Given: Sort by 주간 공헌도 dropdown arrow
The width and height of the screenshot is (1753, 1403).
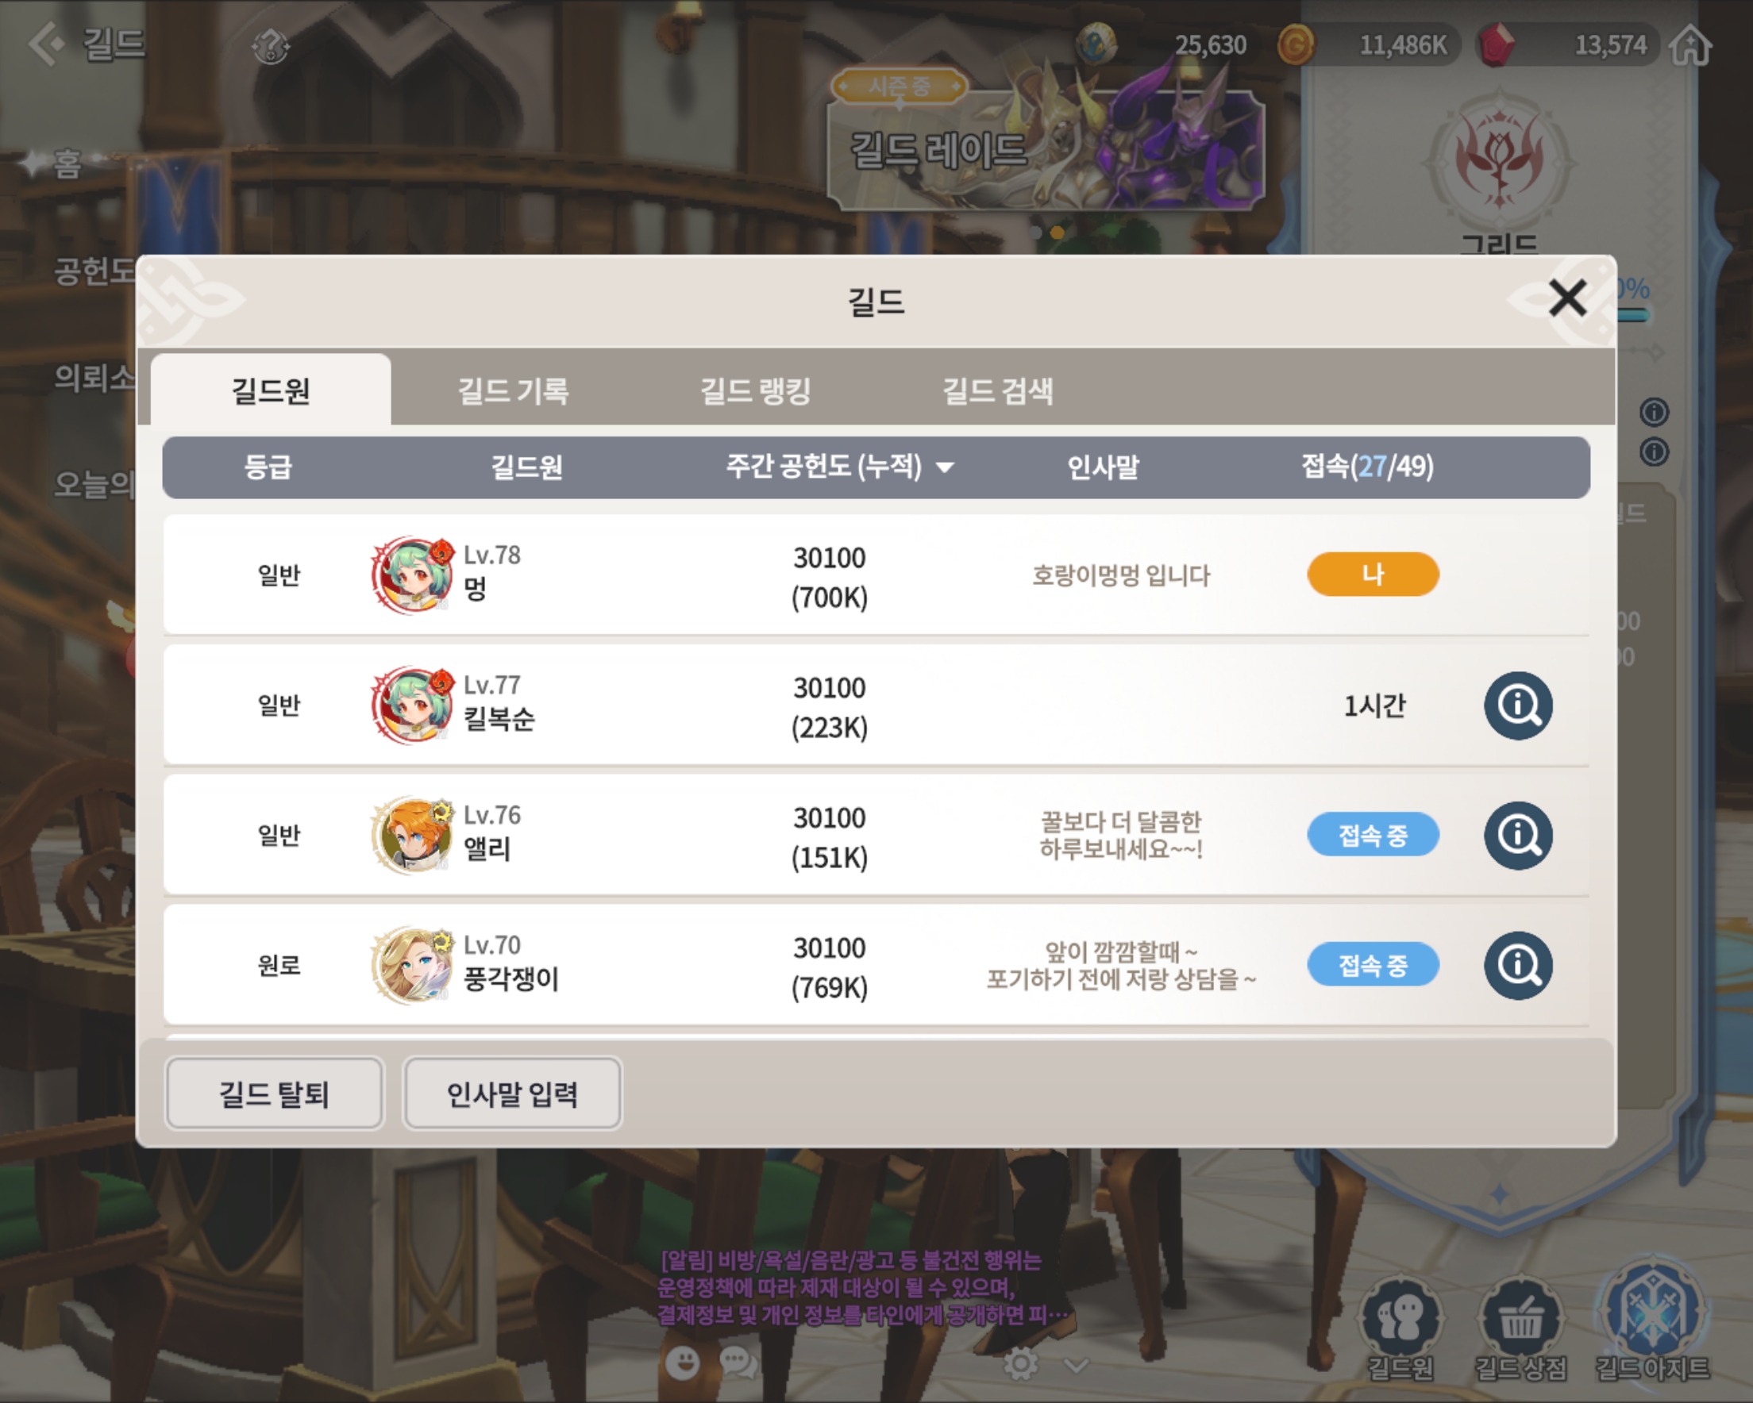Looking at the screenshot, I should (x=944, y=467).
